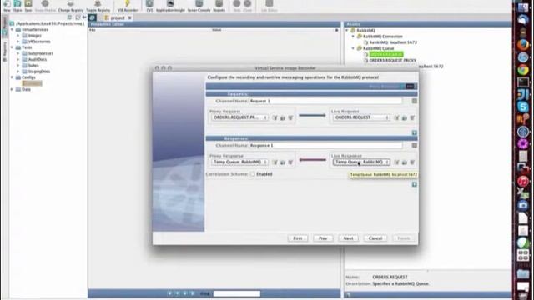
Task: Add a request channel with the plus icon
Action: pos(414,132)
